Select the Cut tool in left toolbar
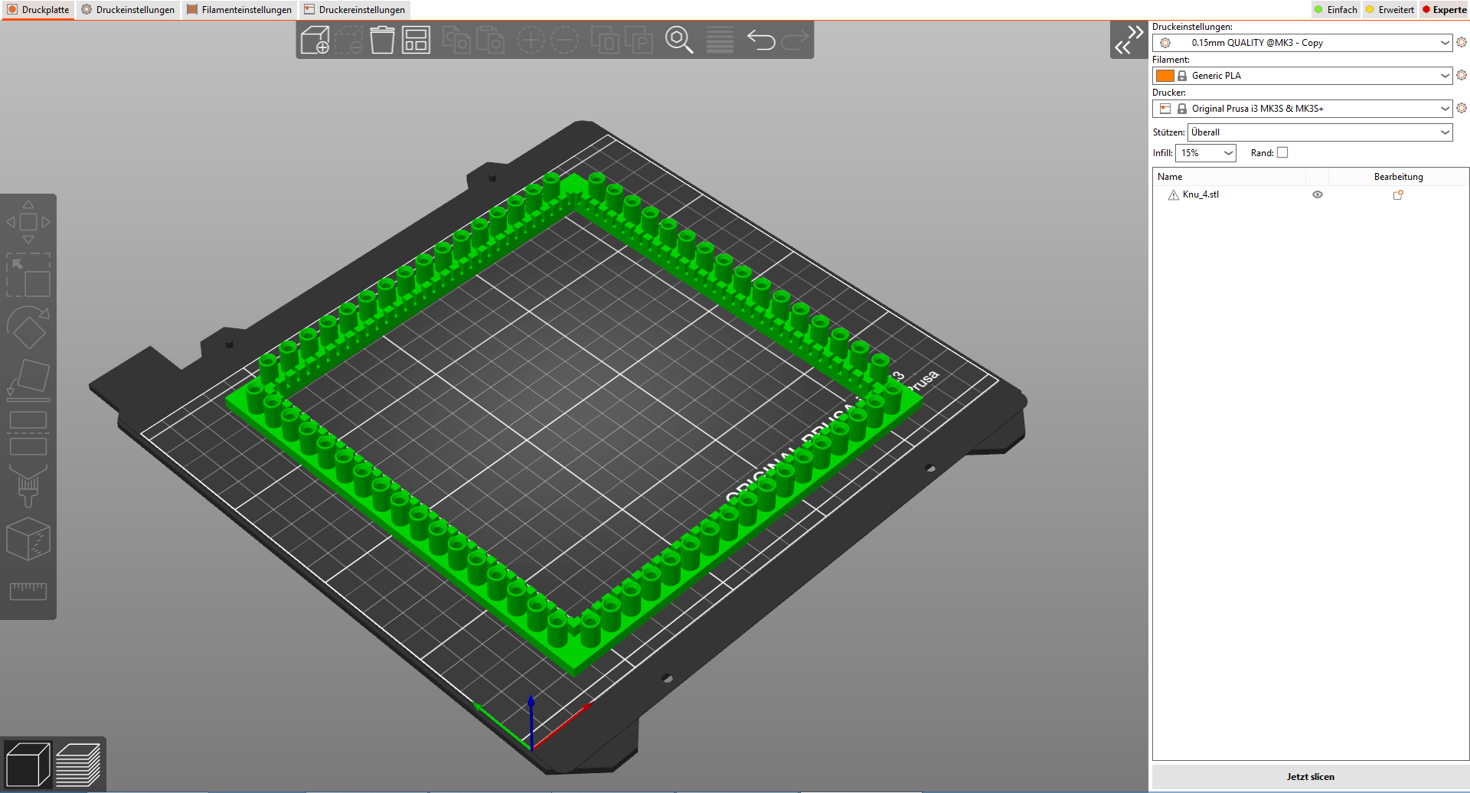 pyautogui.click(x=28, y=433)
